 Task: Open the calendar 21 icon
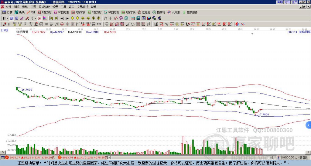point(133,18)
